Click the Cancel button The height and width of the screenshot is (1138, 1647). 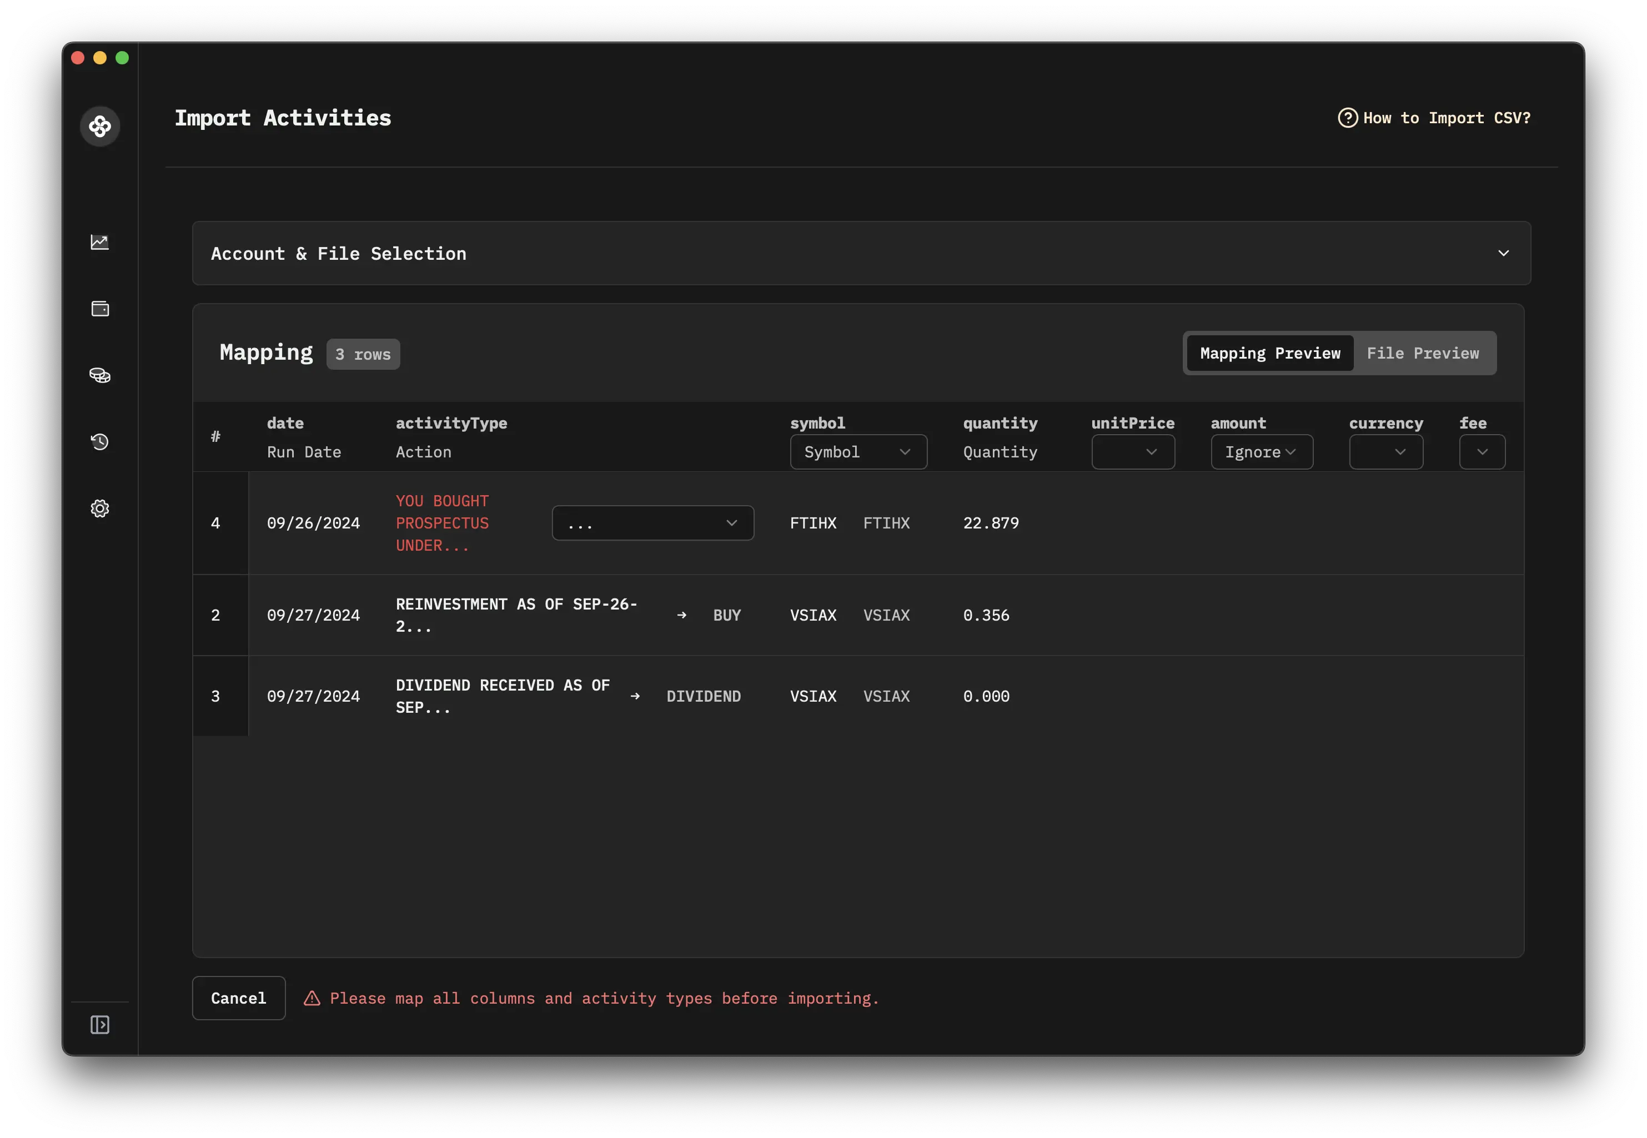point(238,998)
